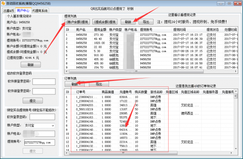This screenshot has width=243, height=159.
Task: Click the 软件原登录密码 input field
Action: 44,82
